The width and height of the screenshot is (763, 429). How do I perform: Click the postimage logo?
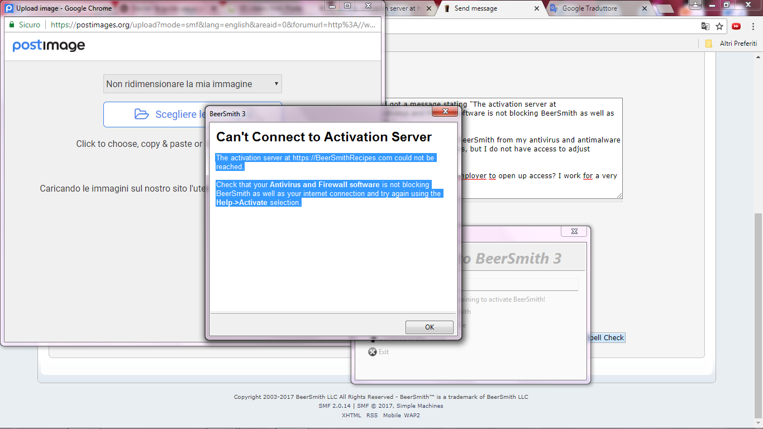(49, 46)
